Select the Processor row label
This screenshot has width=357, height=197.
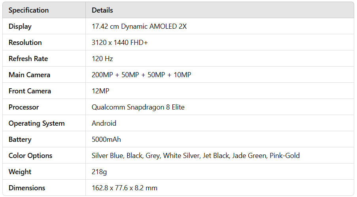(24, 107)
